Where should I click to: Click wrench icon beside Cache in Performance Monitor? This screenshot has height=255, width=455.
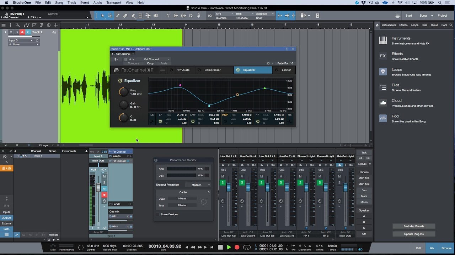pos(208,192)
